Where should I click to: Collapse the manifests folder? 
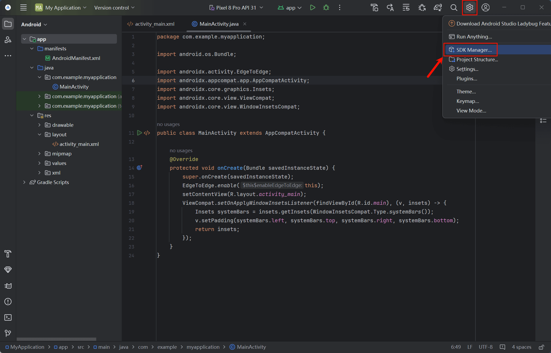pos(32,49)
